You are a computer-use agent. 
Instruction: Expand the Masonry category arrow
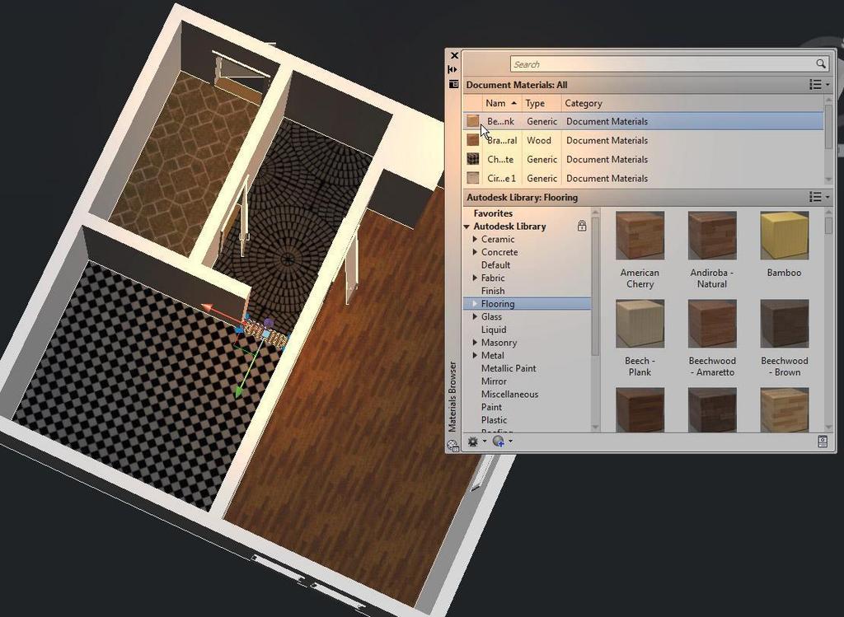[475, 342]
